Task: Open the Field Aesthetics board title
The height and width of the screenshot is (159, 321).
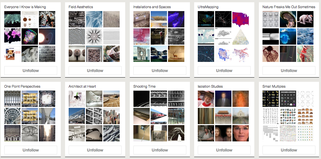Action: coord(81,7)
